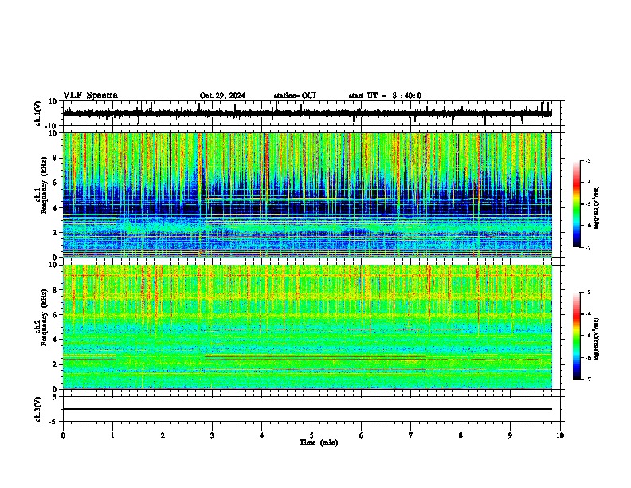631x488 pixels.
Task: Click the 'Time (min)' axis label
Action: tap(319, 443)
